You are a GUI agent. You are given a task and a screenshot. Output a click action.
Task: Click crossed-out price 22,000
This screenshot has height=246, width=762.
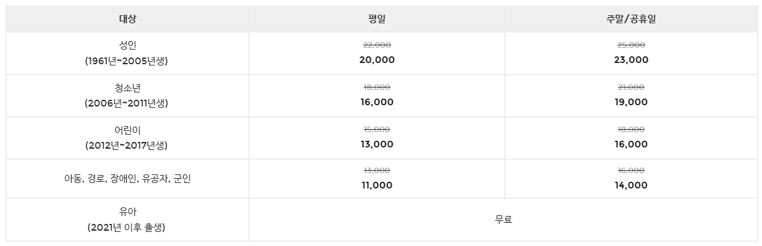point(376,45)
